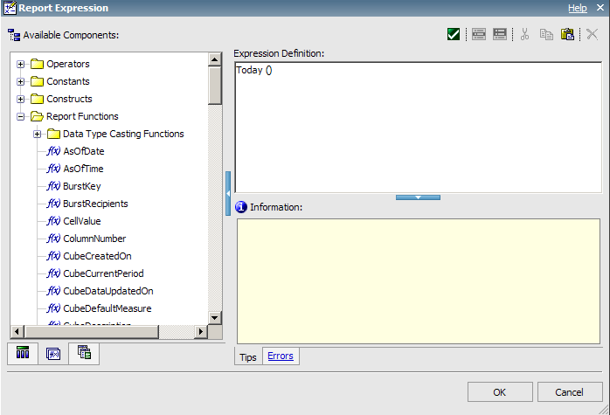Viewport: 610px width, 415px height.
Task: Click the copy icon in toolbar
Action: (x=546, y=35)
